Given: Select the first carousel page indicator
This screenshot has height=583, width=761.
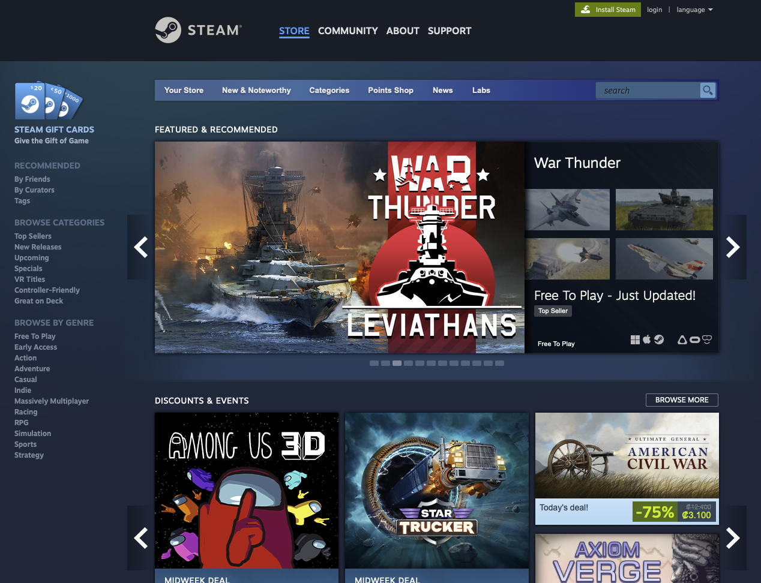Looking at the screenshot, I should click(x=374, y=363).
